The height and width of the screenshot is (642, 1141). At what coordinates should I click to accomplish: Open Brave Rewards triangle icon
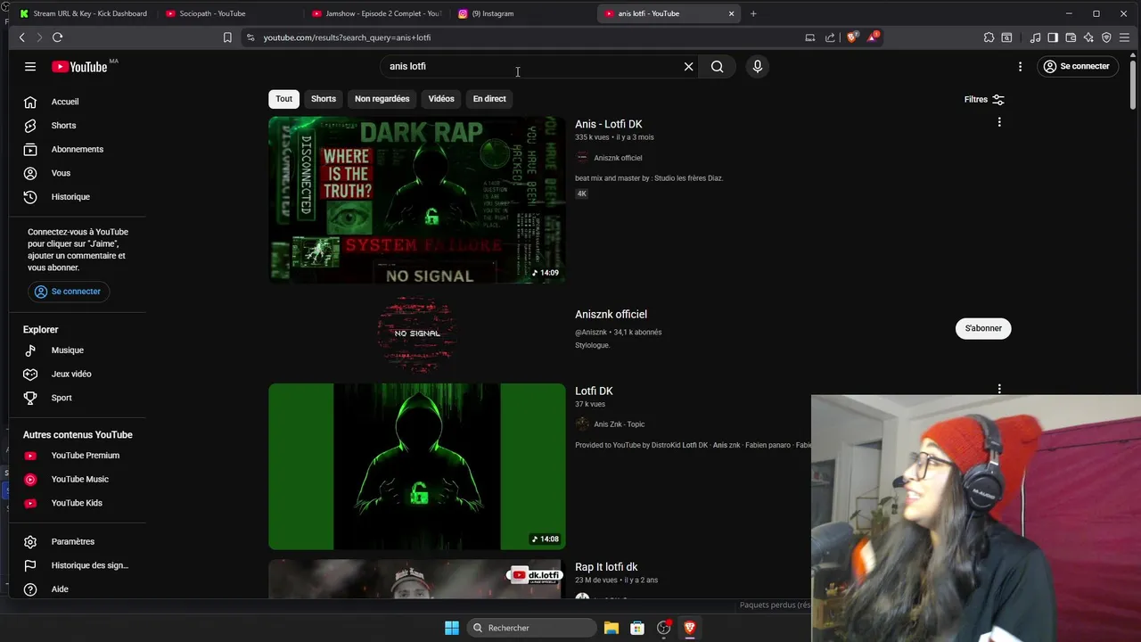873,37
